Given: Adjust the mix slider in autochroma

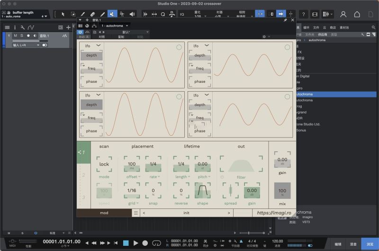Looking at the screenshot, I should [282, 191].
